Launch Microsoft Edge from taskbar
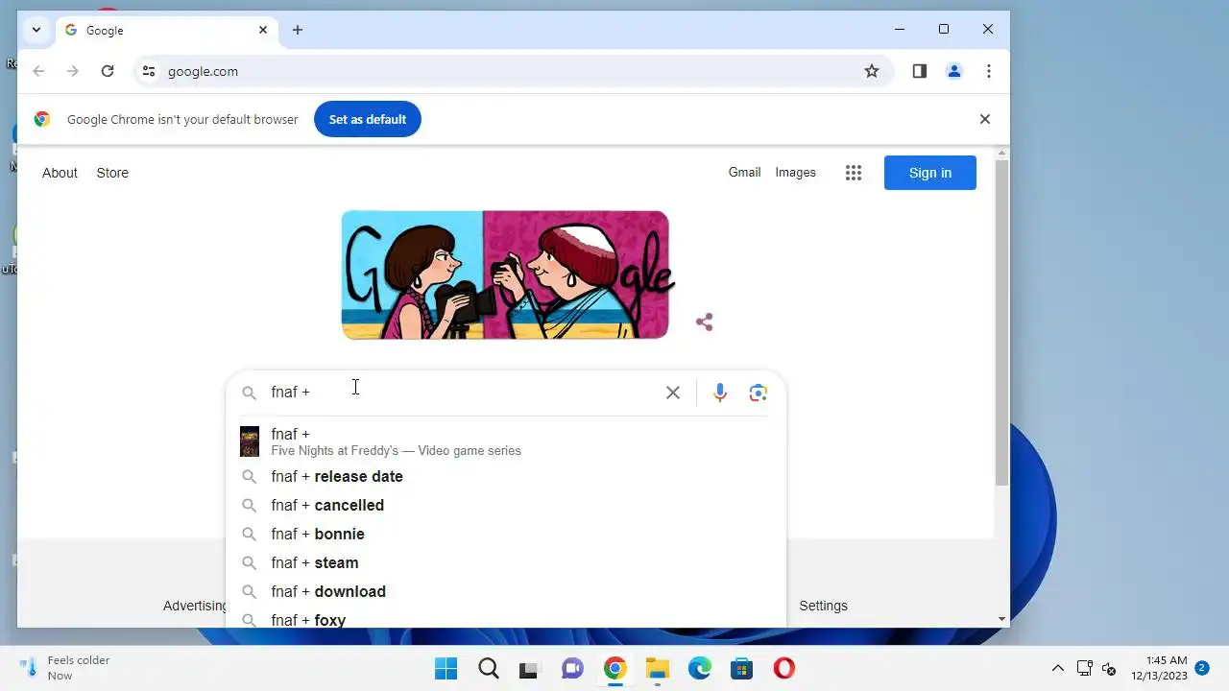The width and height of the screenshot is (1229, 691). click(700, 668)
